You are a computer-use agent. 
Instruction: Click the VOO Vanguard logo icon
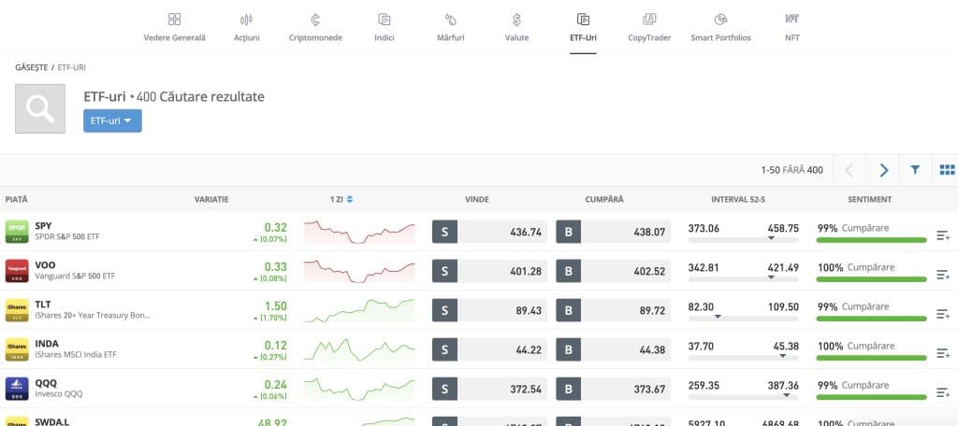[x=17, y=271]
